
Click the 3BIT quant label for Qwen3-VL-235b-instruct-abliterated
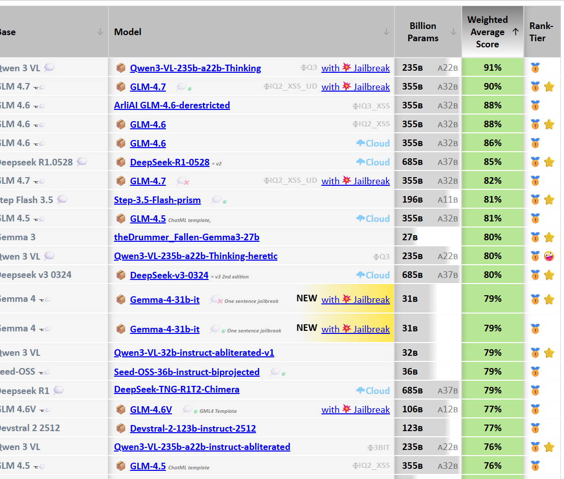point(379,448)
